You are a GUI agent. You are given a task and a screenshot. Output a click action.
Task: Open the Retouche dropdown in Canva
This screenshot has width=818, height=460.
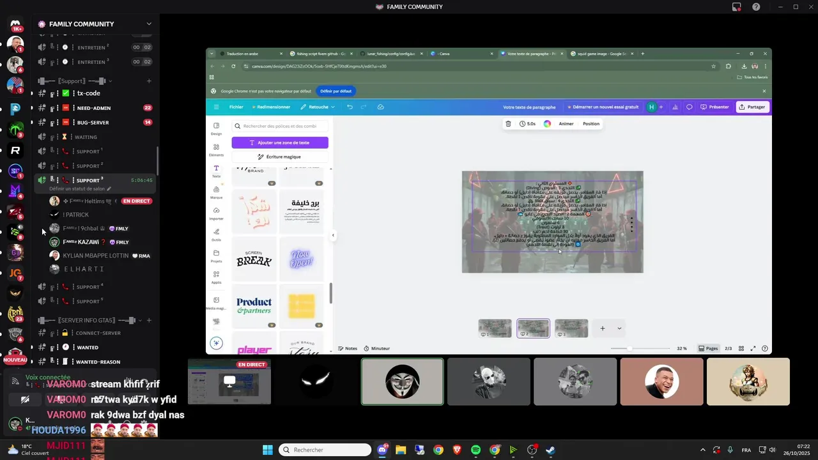click(318, 107)
